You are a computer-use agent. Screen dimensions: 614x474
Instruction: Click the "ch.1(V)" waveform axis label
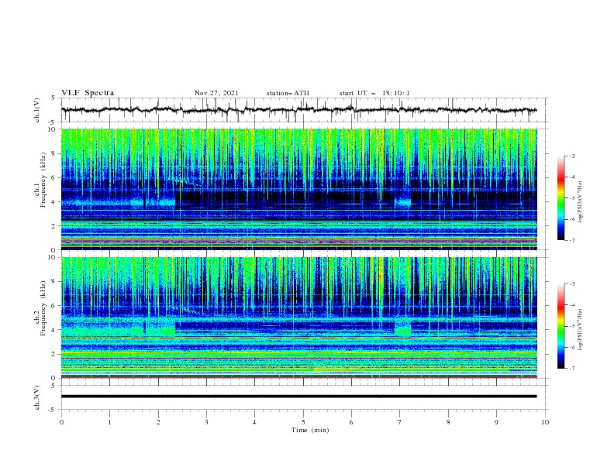pos(37,110)
